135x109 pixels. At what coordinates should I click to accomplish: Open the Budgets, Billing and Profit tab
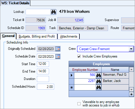tap(37, 36)
